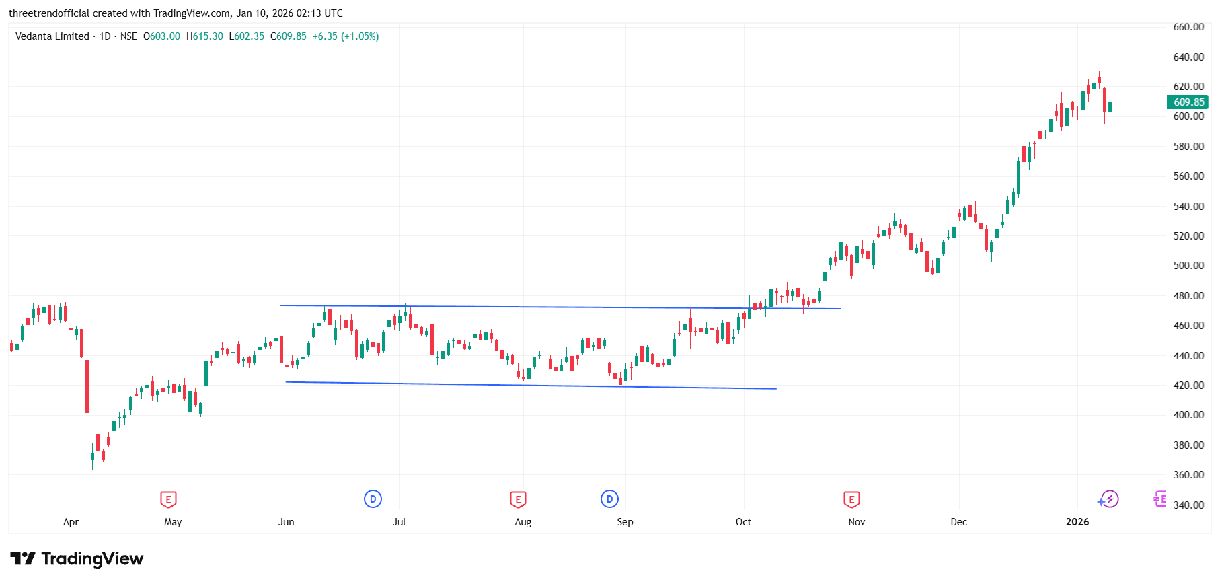Click the 420.00 price scale label
This screenshot has width=1220, height=584.
pyautogui.click(x=1188, y=386)
